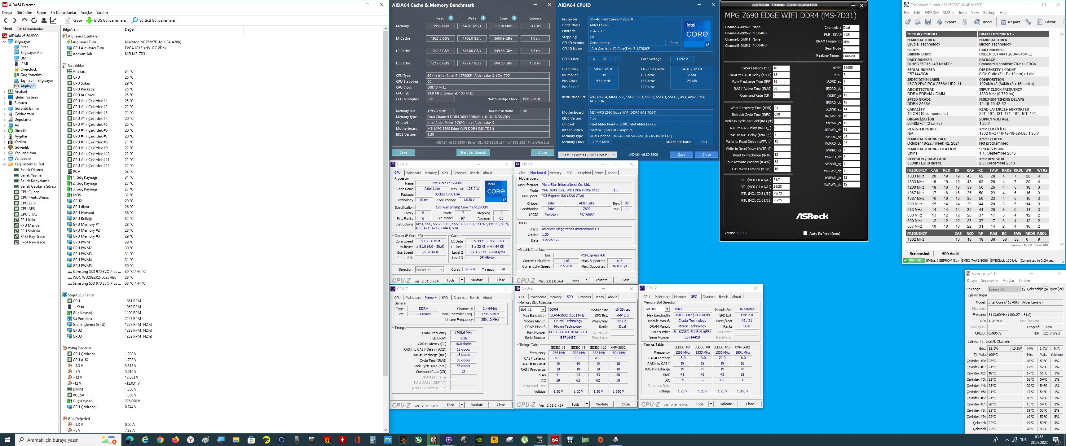Image resolution: width=1066 pixels, height=446 pixels.
Task: Open Slot #2 memory slot dropdown
Action: click(533, 309)
